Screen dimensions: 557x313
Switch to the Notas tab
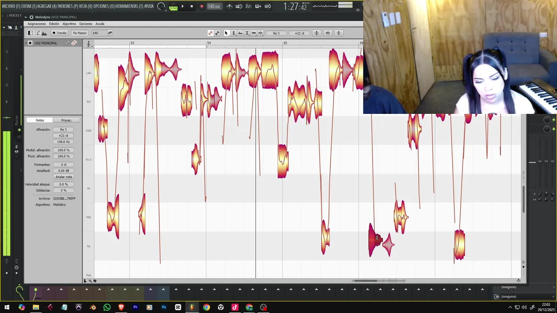point(40,120)
